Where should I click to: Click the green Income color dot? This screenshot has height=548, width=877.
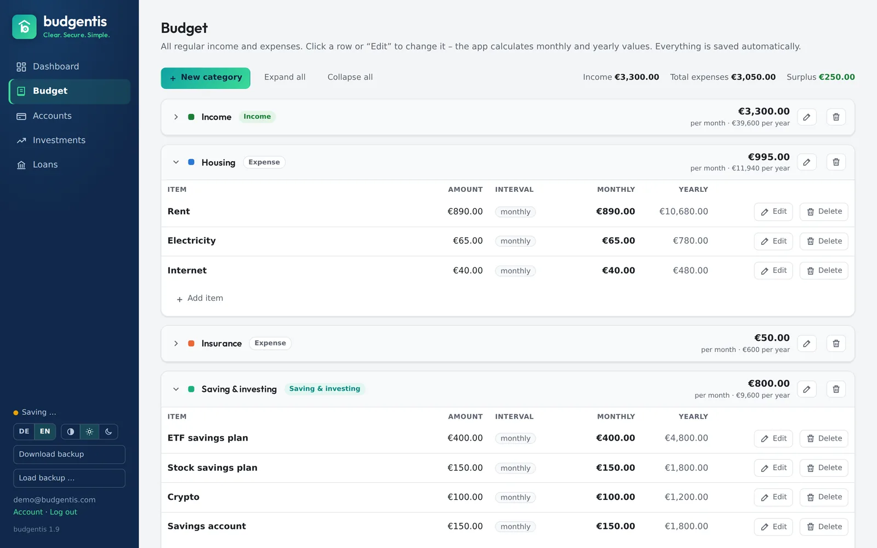click(x=191, y=117)
